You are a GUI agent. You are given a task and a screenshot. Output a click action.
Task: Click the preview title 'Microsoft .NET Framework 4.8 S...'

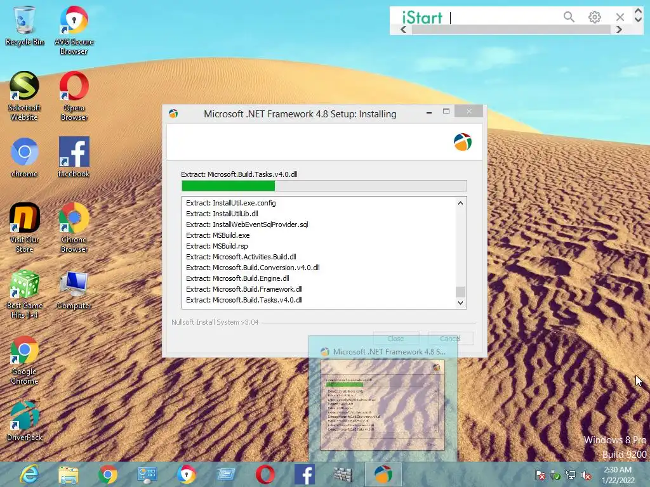389,351
